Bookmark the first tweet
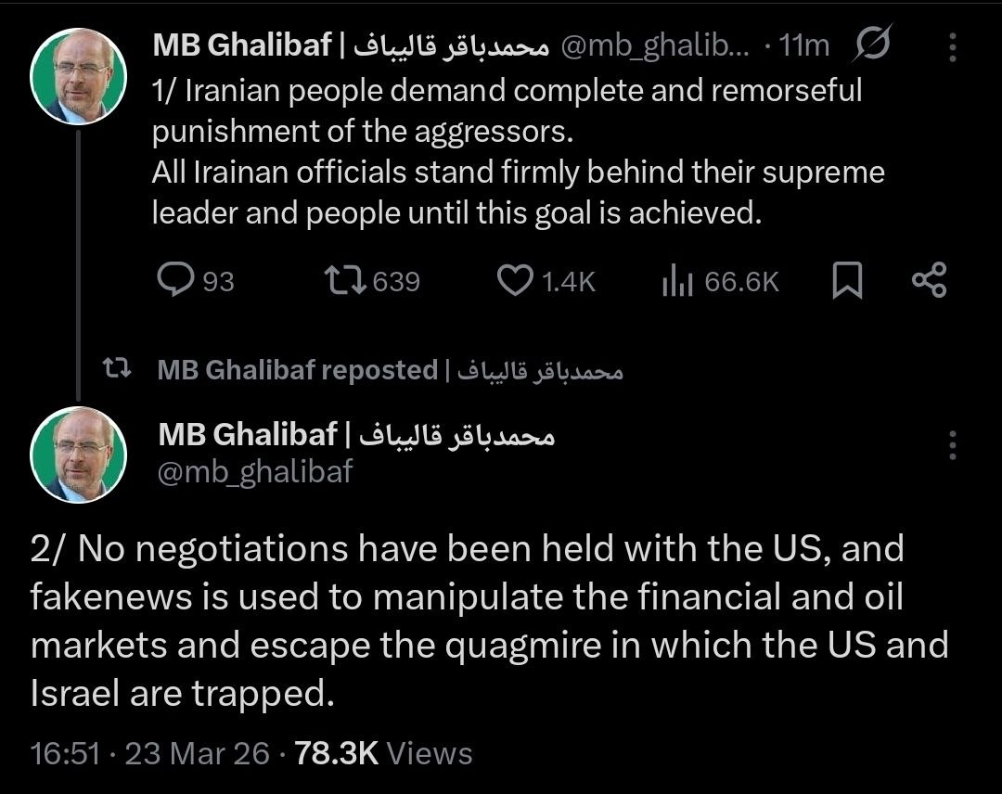Screen dimensions: 1002x794 coord(847,280)
